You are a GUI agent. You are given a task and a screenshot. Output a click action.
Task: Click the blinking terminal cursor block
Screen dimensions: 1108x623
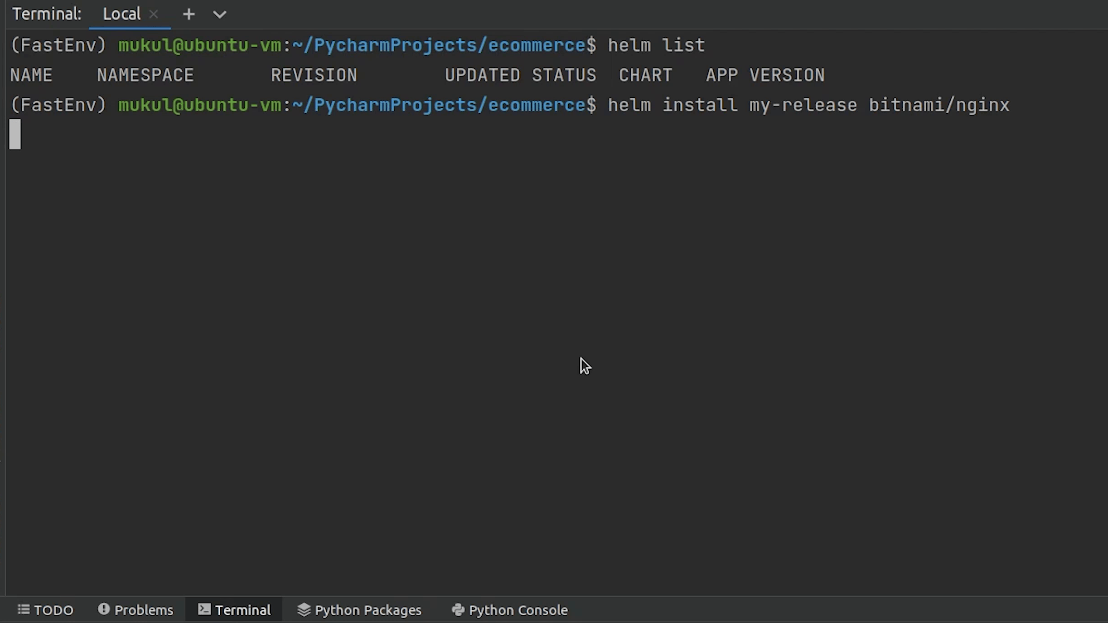[x=15, y=134]
